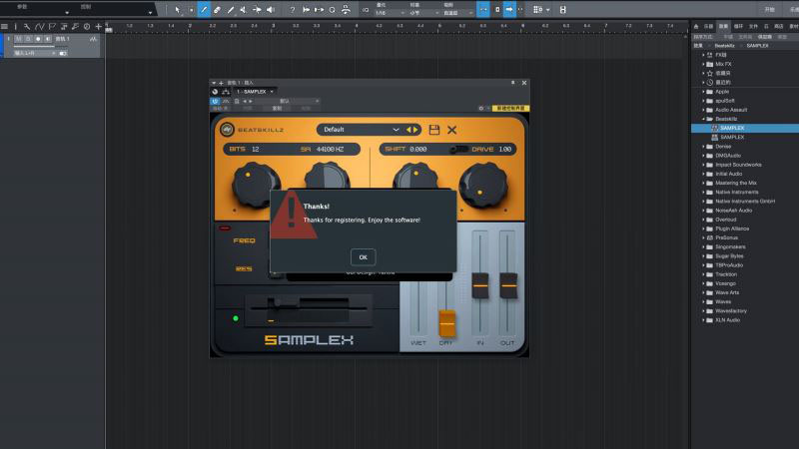Open track 1 input selector

35,53
